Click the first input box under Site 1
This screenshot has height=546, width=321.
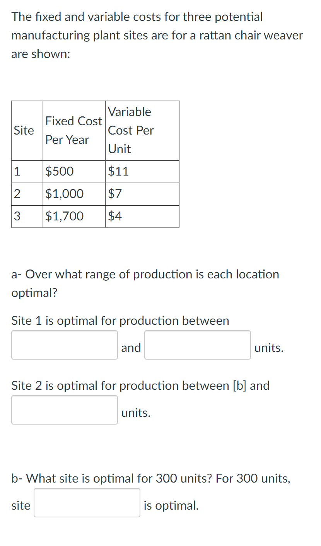click(64, 345)
